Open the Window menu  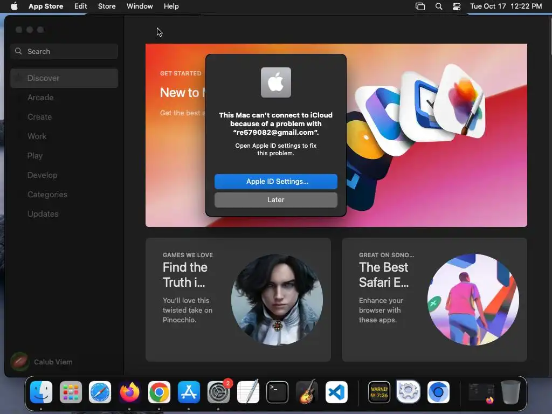(140, 6)
